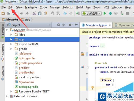Open the Window menu
This screenshot has height=101, width=134.
tap(117, 7)
